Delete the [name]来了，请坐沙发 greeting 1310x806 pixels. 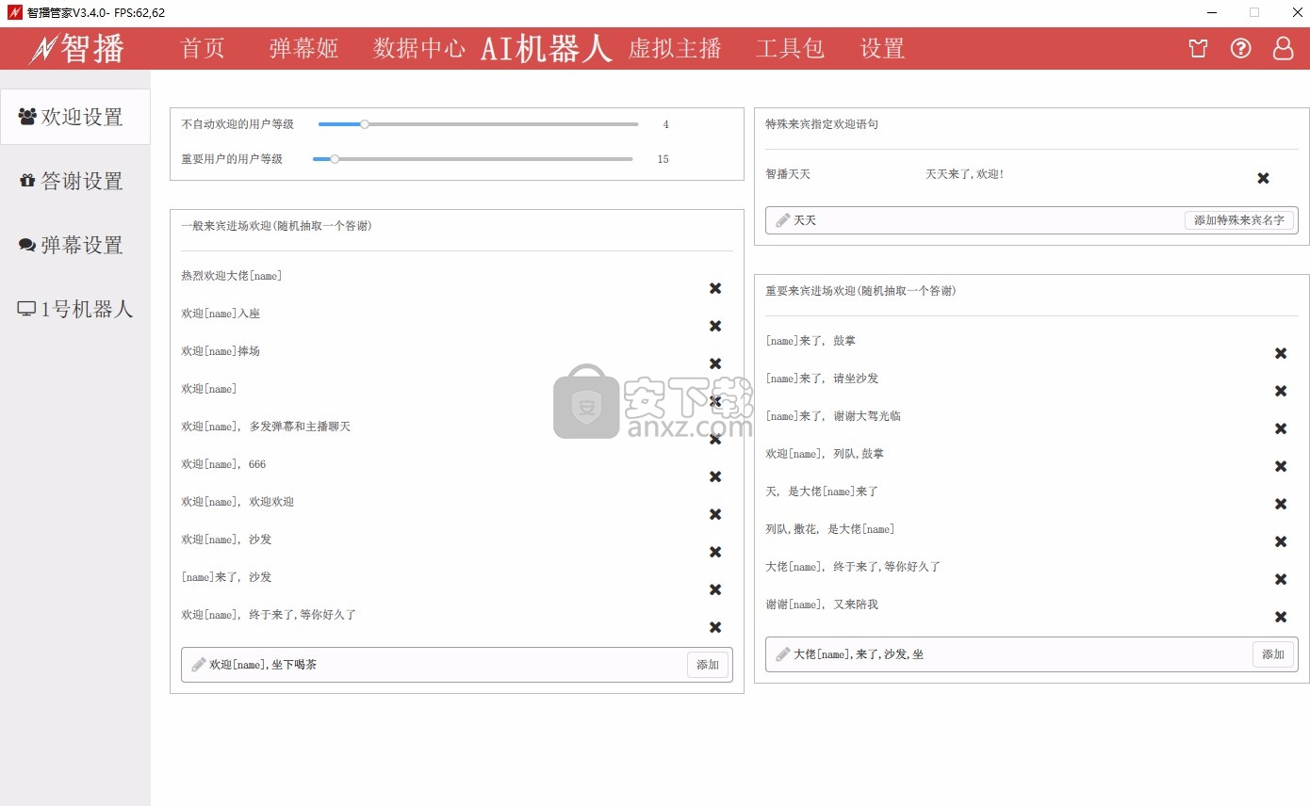1281,391
